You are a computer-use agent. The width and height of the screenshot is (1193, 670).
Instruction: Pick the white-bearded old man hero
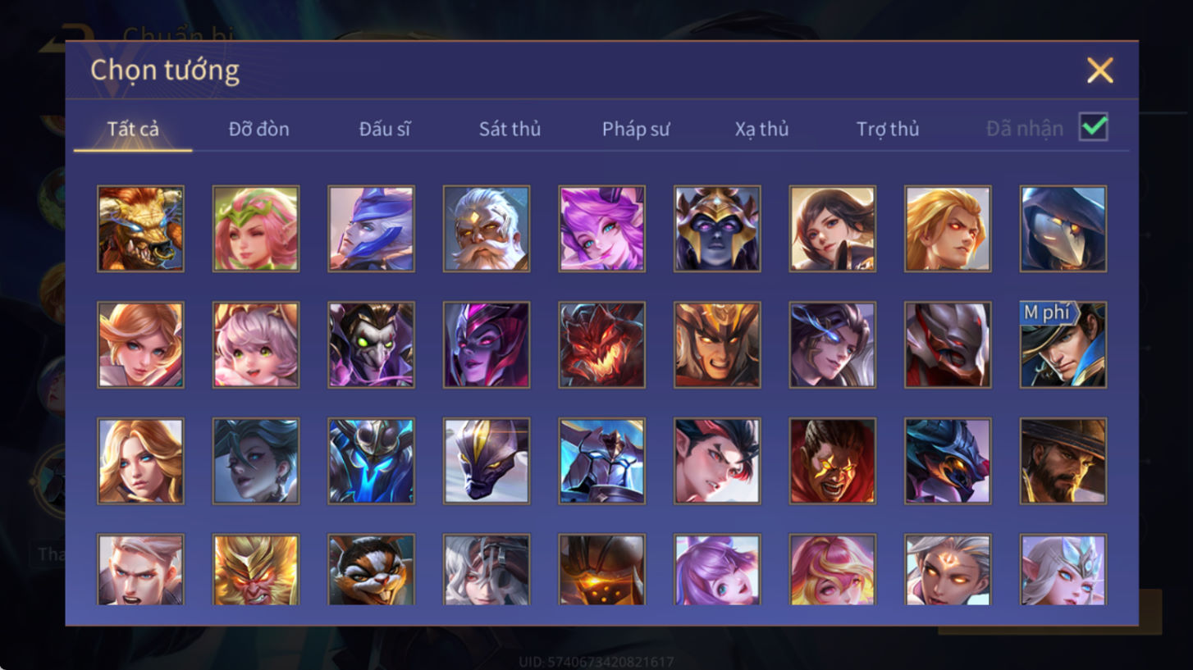[x=487, y=229]
